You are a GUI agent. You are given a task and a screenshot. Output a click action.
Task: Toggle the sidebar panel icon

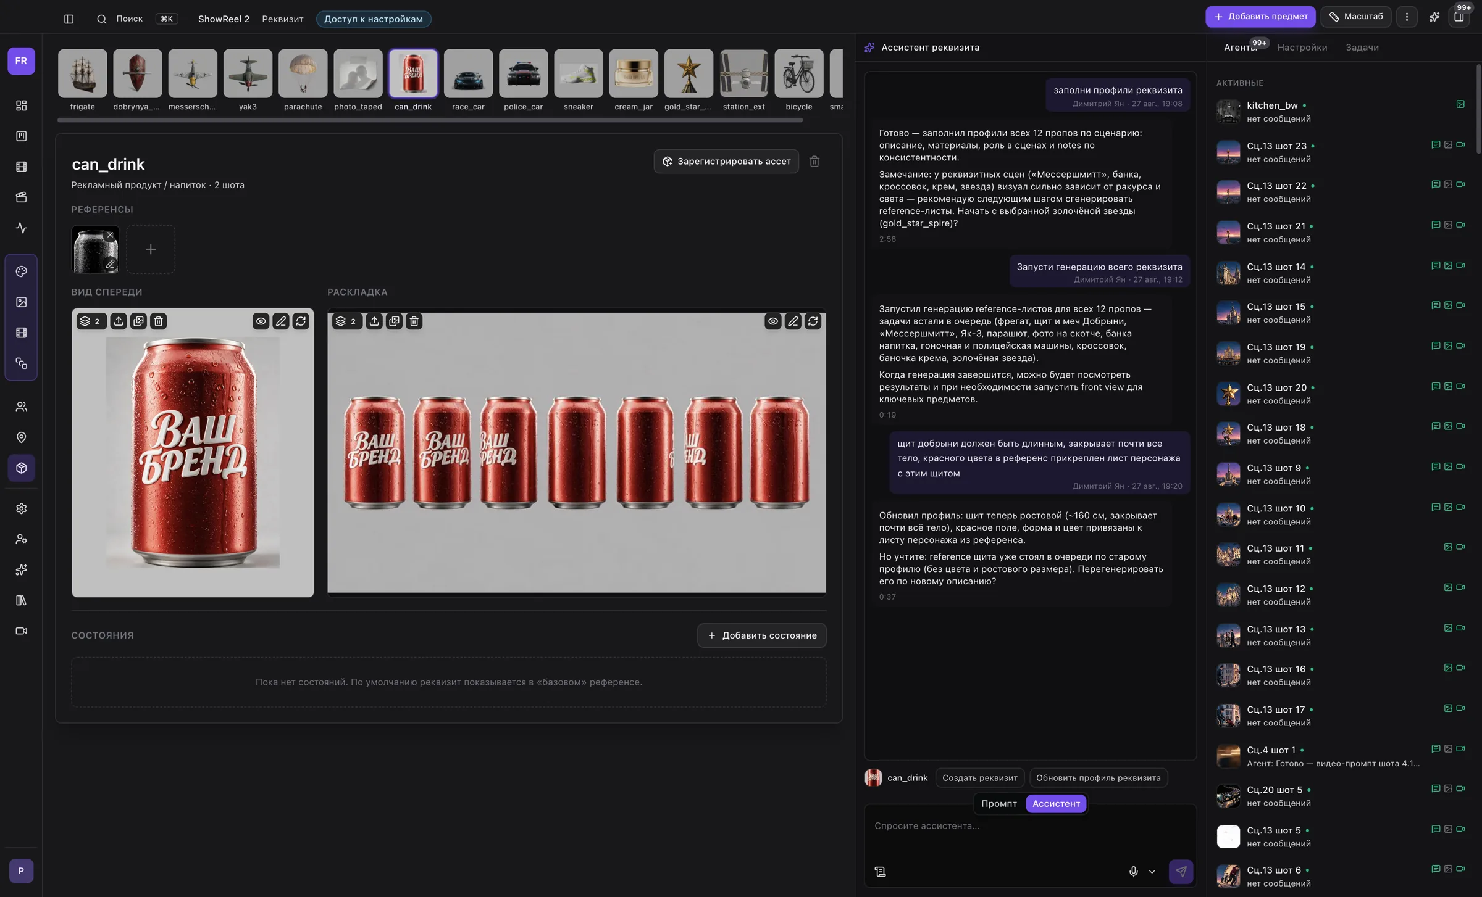[69, 19]
